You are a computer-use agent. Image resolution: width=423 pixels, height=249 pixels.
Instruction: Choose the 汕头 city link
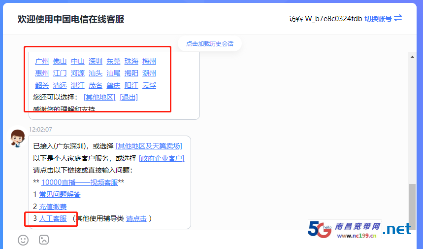(96, 73)
